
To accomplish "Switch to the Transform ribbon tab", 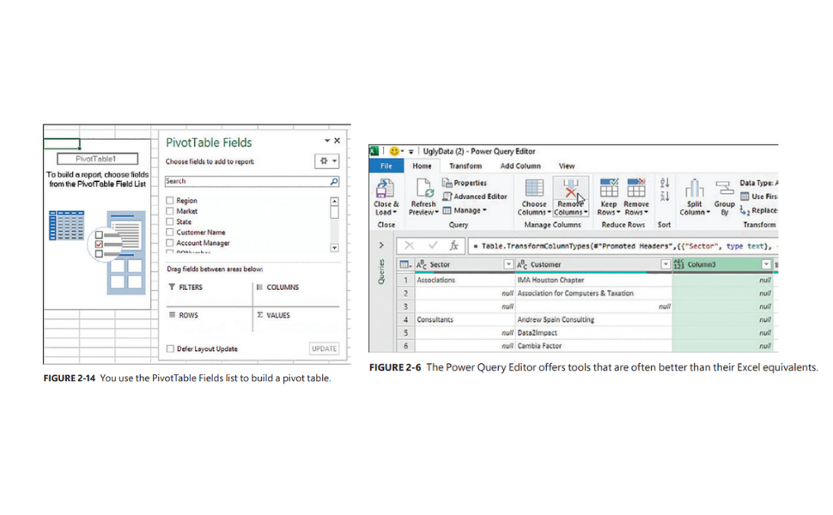I will point(465,165).
